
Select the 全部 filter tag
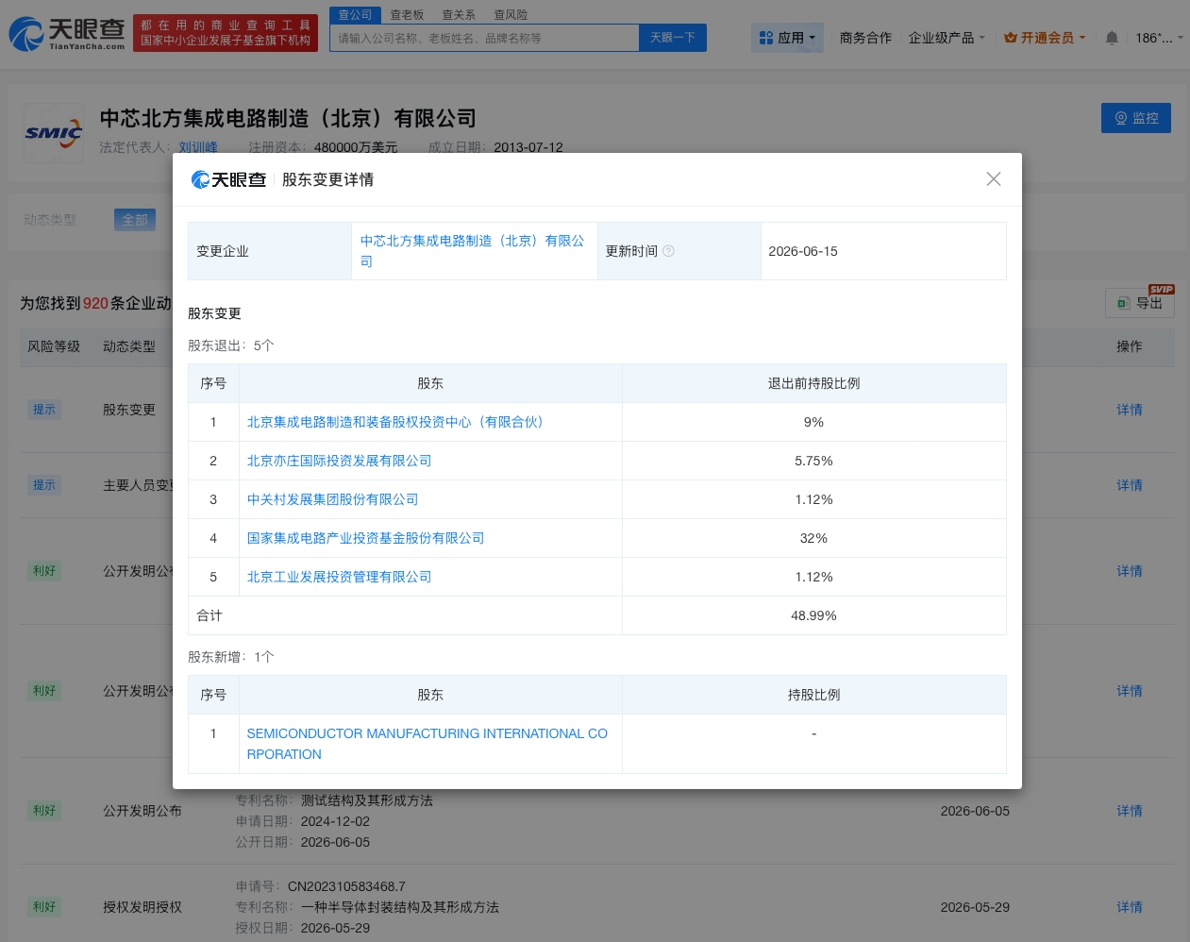tap(135, 220)
